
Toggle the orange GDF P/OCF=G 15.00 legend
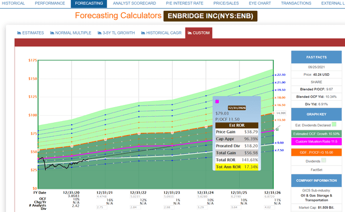click(x=316, y=152)
